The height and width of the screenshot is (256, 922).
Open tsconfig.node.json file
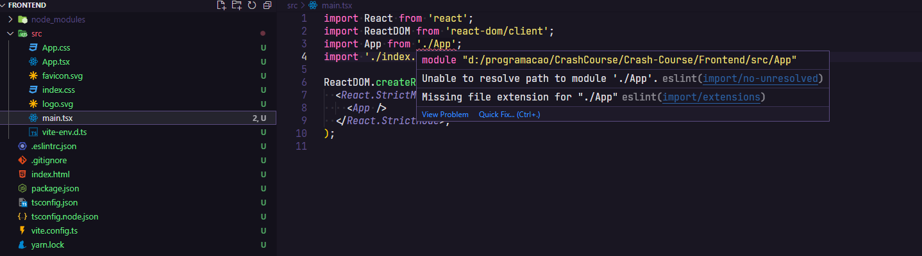click(x=65, y=216)
